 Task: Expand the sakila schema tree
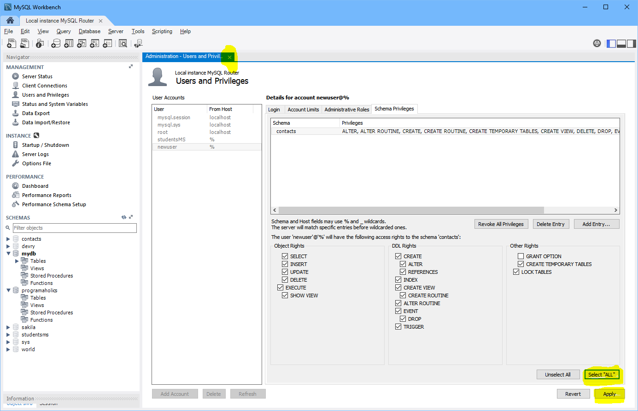(8, 328)
